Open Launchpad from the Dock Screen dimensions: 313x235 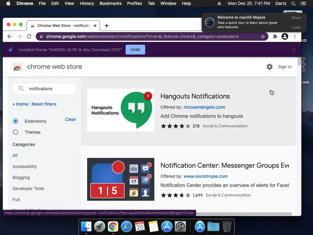tap(99, 227)
